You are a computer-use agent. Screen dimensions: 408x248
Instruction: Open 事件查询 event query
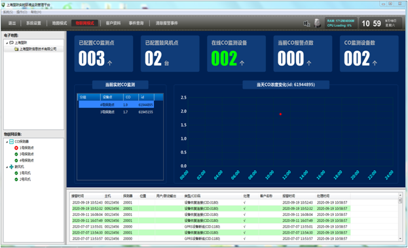(136, 23)
